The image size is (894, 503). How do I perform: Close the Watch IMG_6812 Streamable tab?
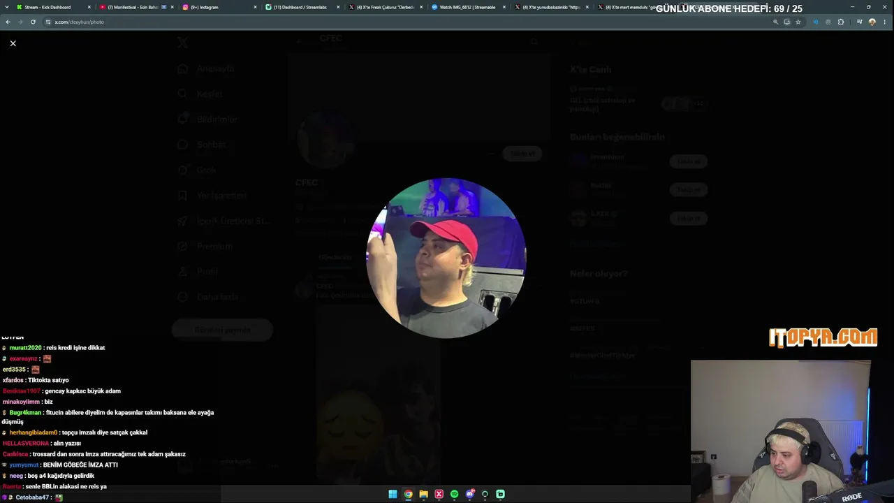(x=504, y=7)
